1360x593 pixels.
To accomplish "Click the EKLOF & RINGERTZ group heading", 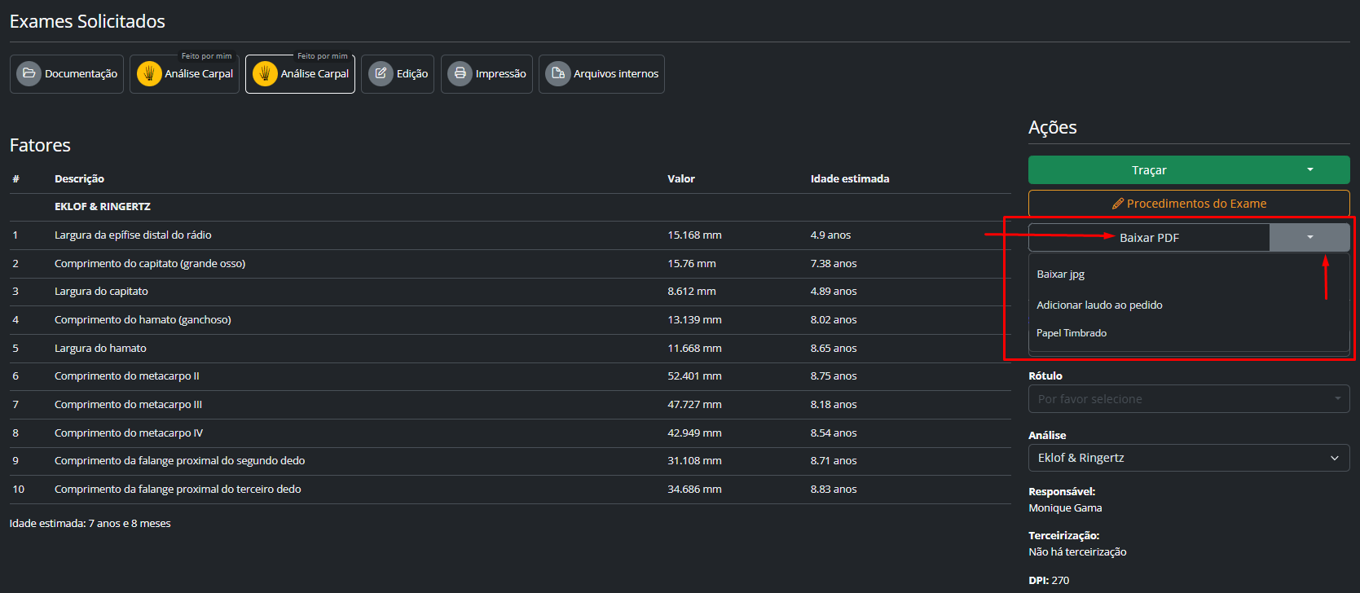I will [103, 207].
